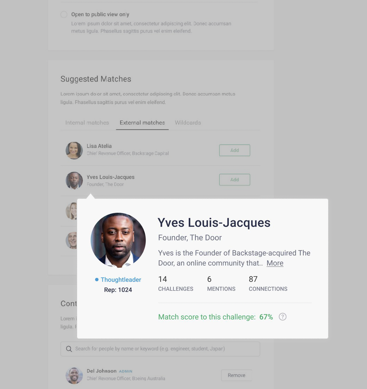
Task: Click the partially hidden blonde woman avatar
Action: click(x=72, y=211)
